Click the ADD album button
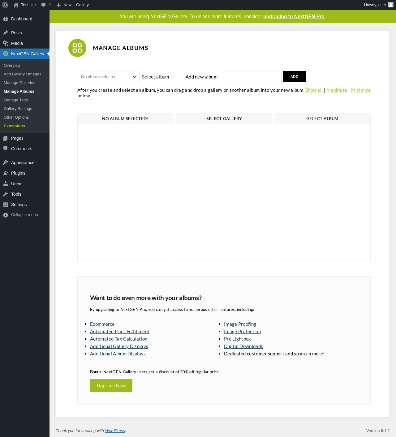The width and height of the screenshot is (396, 437). (x=295, y=77)
